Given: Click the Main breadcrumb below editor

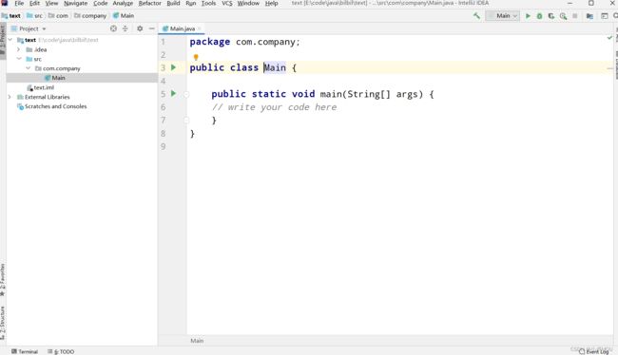Looking at the screenshot, I should tap(197, 341).
